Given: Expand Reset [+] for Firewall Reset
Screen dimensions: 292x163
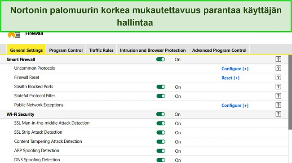Looking at the screenshot, I should [x=230, y=78].
